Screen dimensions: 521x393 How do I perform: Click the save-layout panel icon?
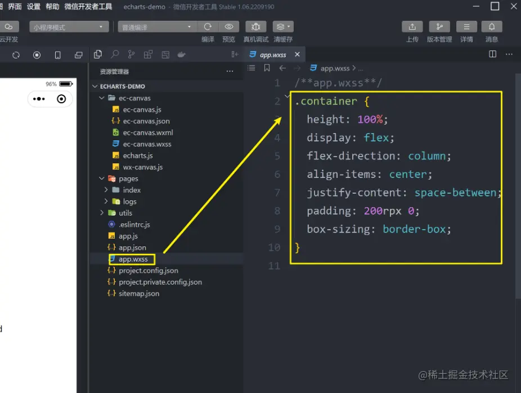tap(165, 54)
